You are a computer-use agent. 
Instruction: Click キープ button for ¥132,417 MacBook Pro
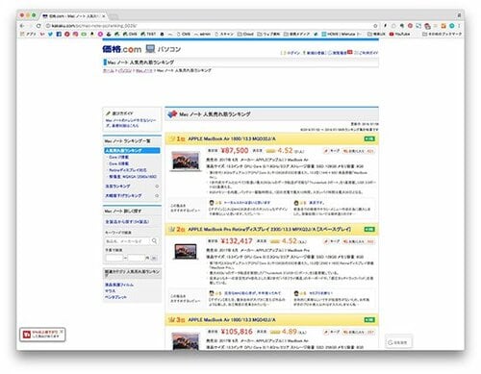332,241
